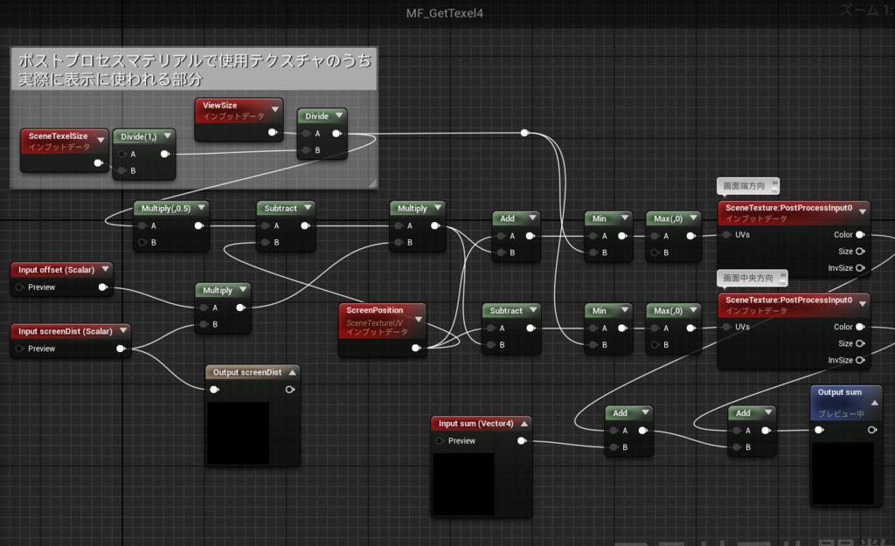The width and height of the screenshot is (895, 546).
Task: Click the reroute node on the Divide wire
Action: (524, 133)
